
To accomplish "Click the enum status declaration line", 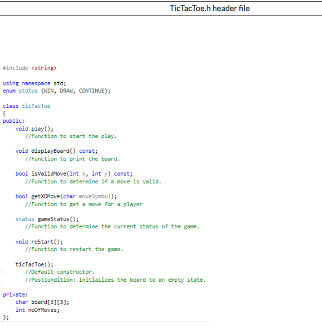I will (57, 91).
